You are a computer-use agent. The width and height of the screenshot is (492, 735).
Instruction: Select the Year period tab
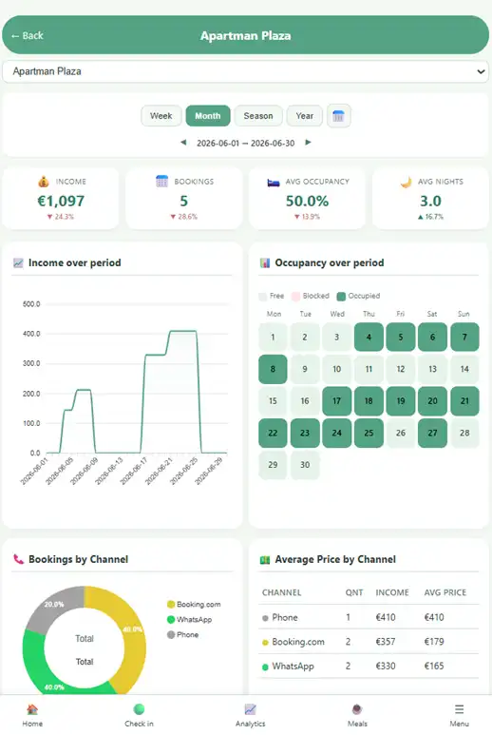coord(304,116)
